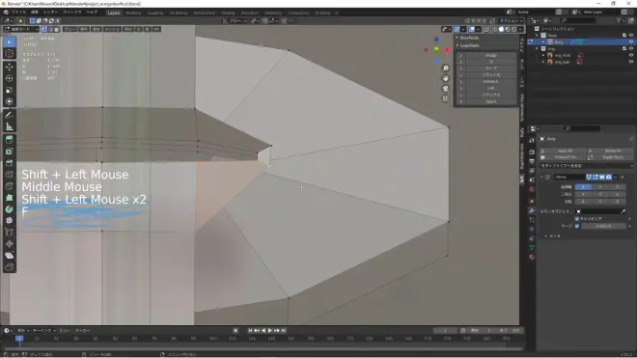Image resolution: width=637 pixels, height=358 pixels.
Task: Click the Apply All button
Action: (565, 151)
